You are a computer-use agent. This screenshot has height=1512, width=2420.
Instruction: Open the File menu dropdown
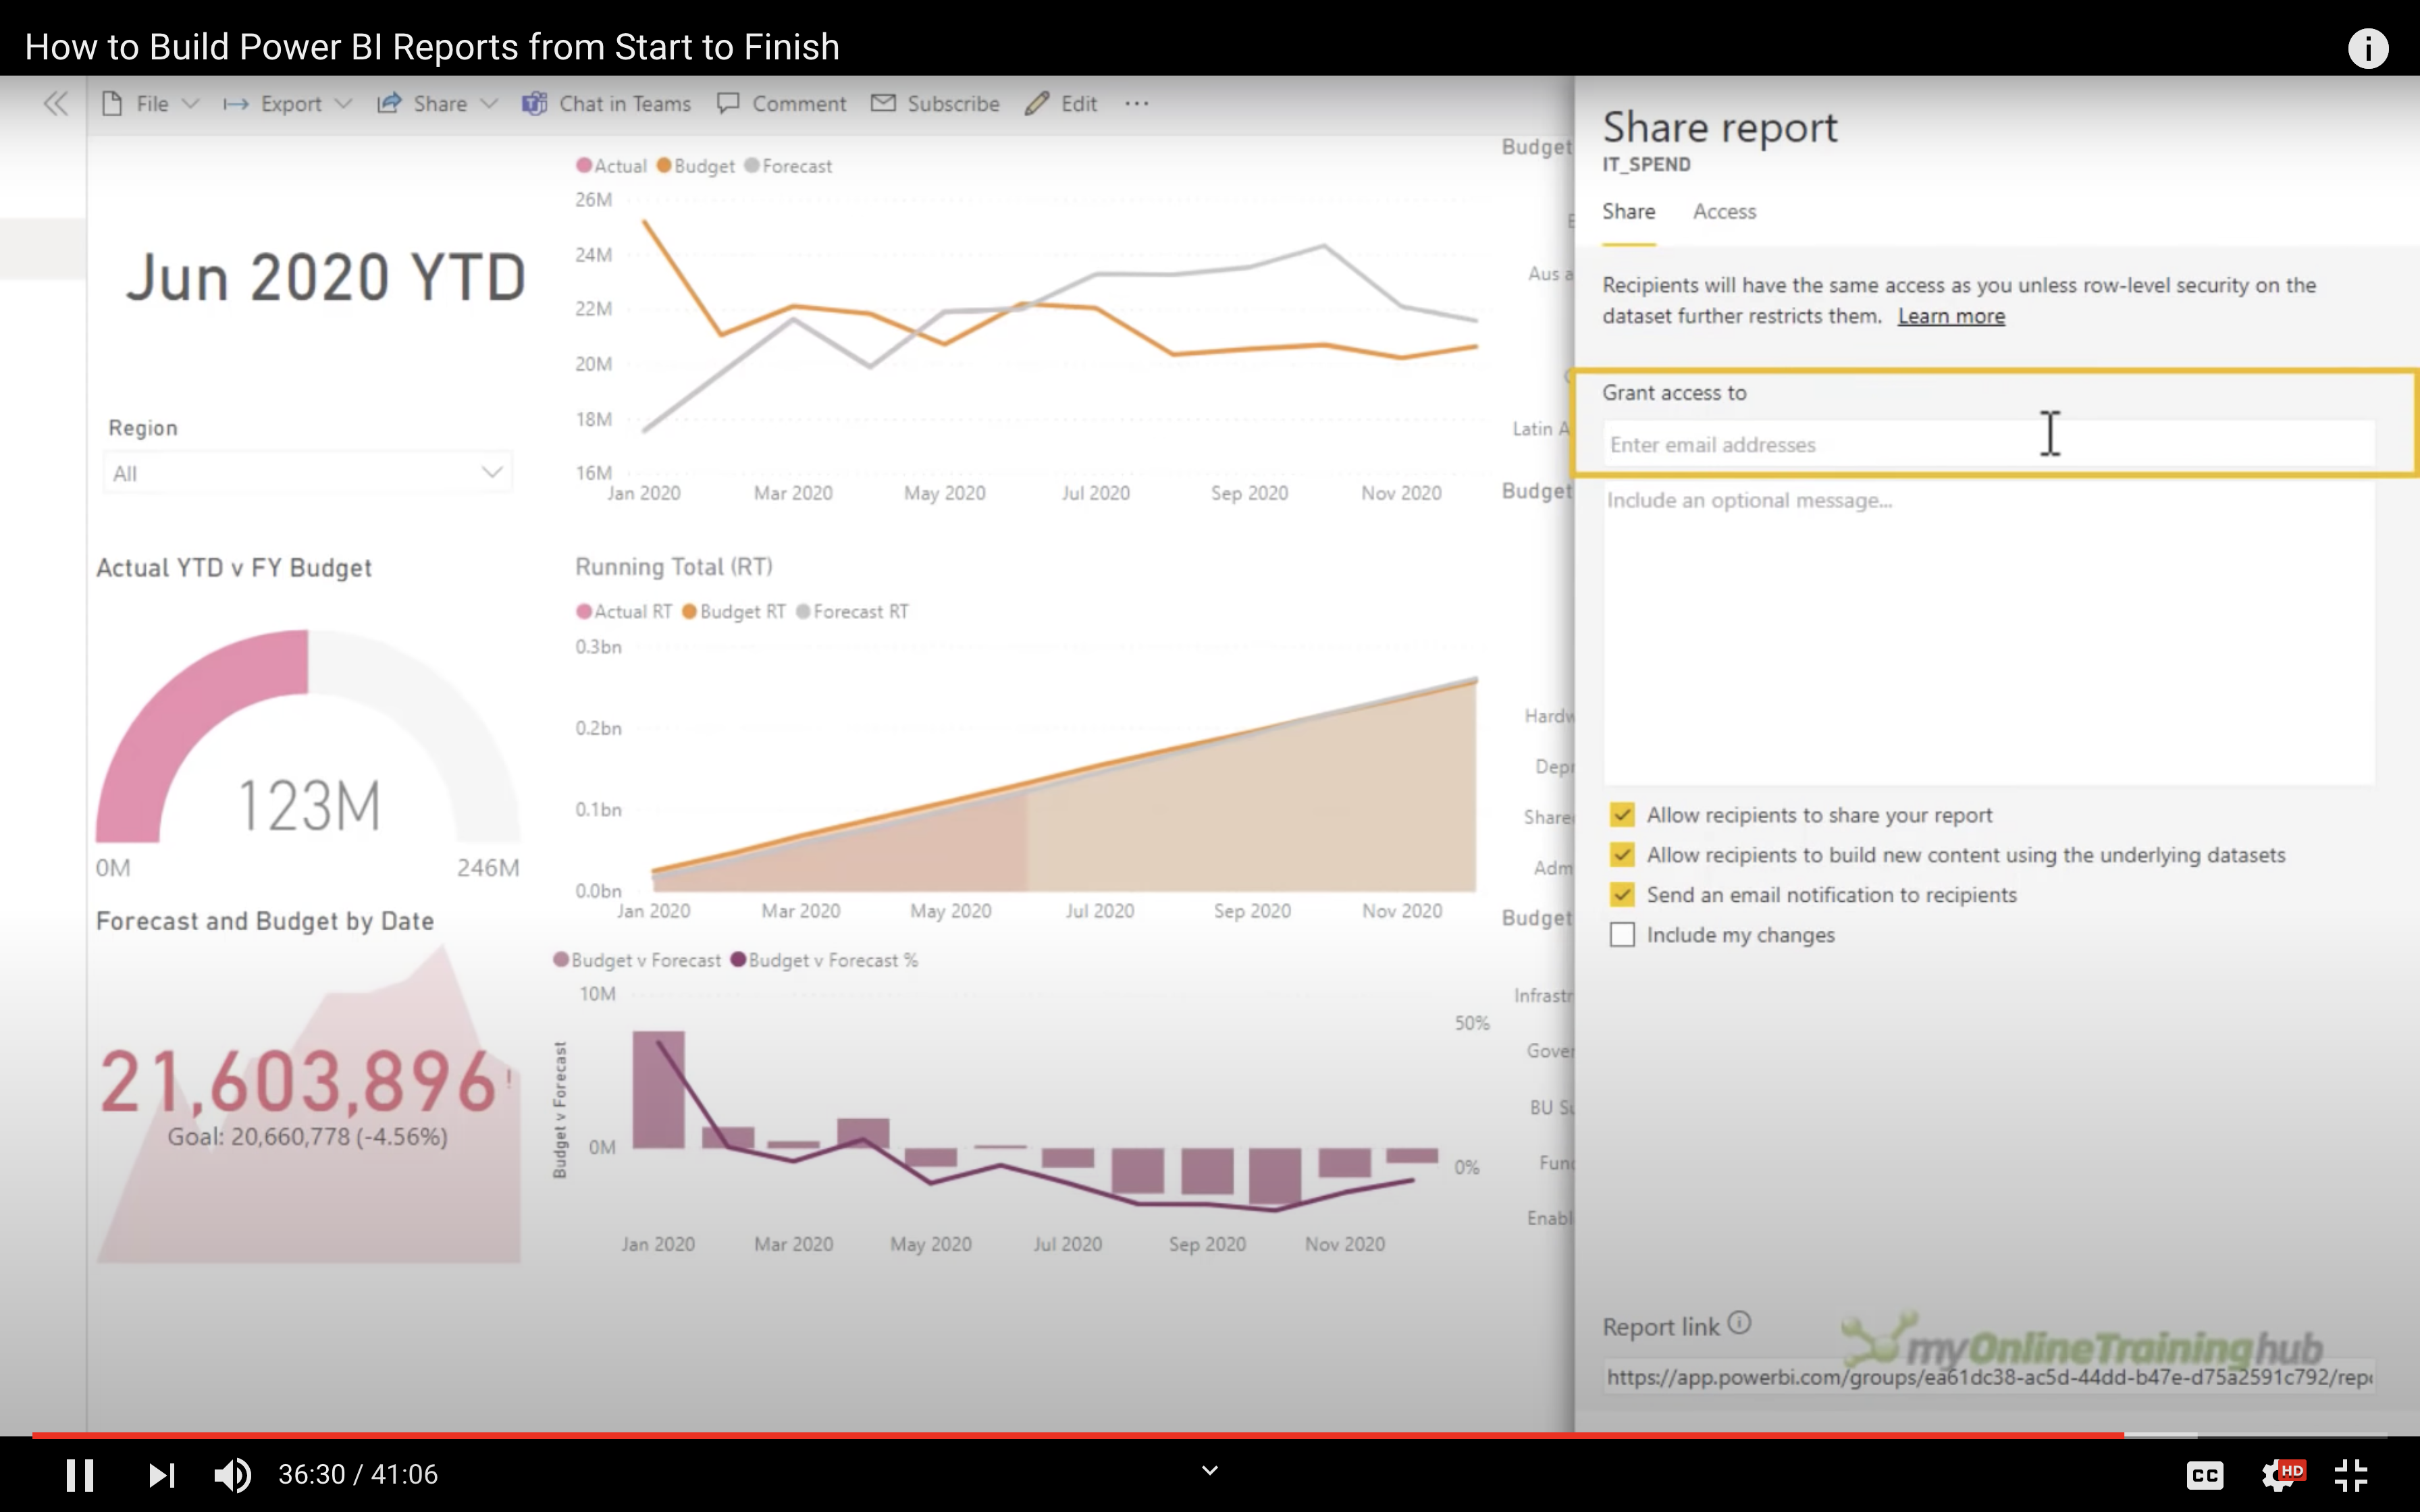[152, 103]
